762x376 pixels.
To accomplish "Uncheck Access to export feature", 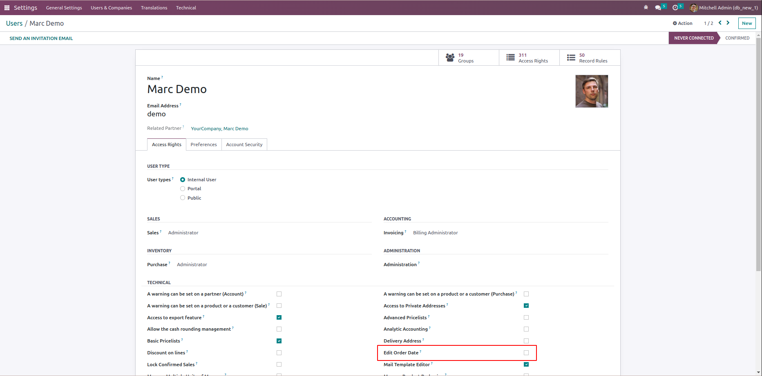I will coord(279,318).
